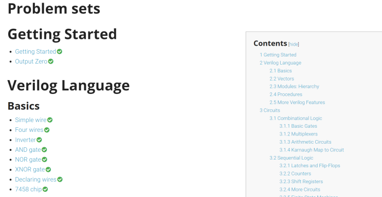382x197 pixels.
Task: Go to 3.1 Combinational Logic entry
Action: [296, 118]
